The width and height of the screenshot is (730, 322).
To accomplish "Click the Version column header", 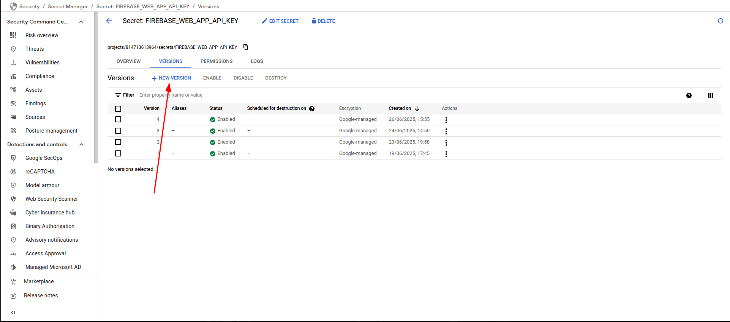I will pyautogui.click(x=152, y=108).
